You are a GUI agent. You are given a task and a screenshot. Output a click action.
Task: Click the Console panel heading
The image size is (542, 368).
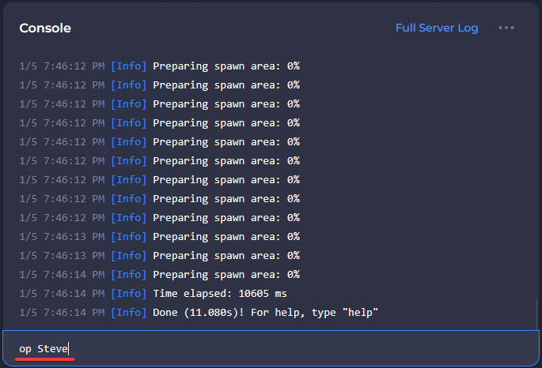pos(45,28)
